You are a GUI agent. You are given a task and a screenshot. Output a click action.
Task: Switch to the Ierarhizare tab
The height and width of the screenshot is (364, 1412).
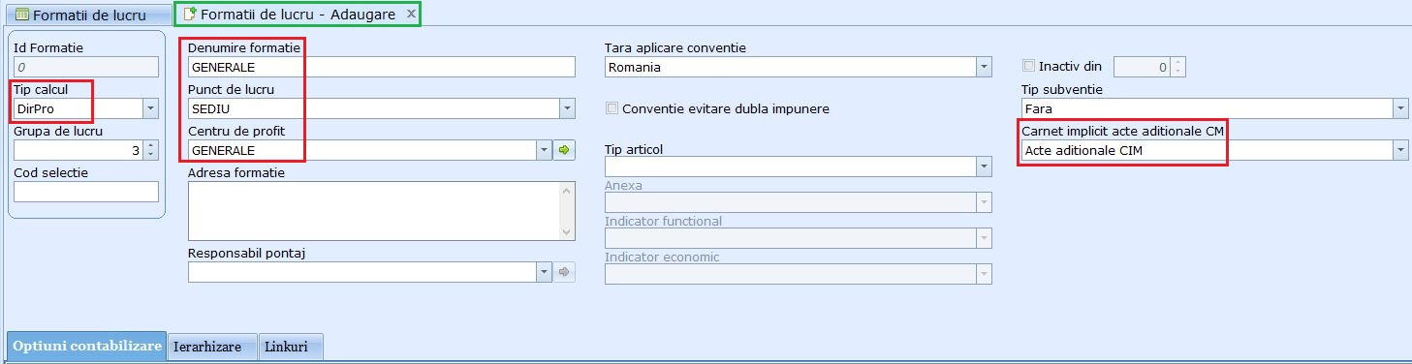pyautogui.click(x=212, y=347)
